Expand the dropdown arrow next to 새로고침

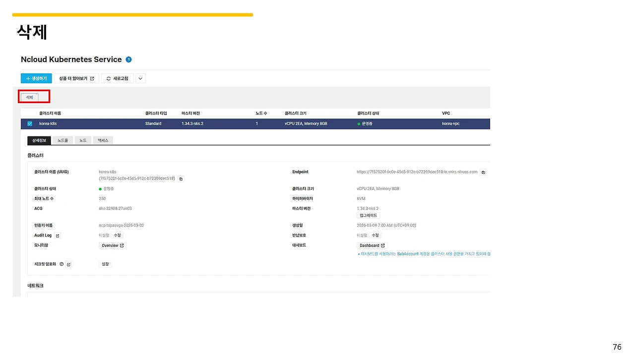click(140, 78)
